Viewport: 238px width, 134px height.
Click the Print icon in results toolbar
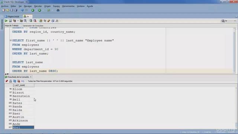tap(10, 81)
